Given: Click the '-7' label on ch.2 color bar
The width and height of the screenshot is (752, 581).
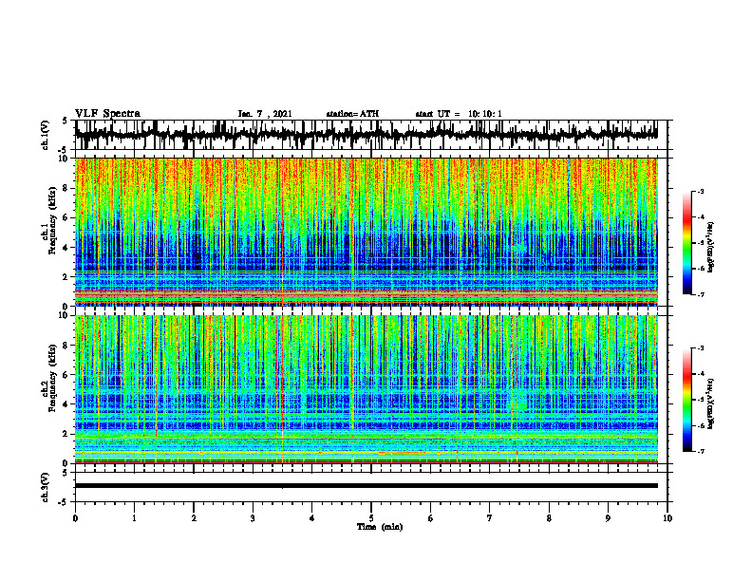Looking at the screenshot, I should click(x=701, y=451).
